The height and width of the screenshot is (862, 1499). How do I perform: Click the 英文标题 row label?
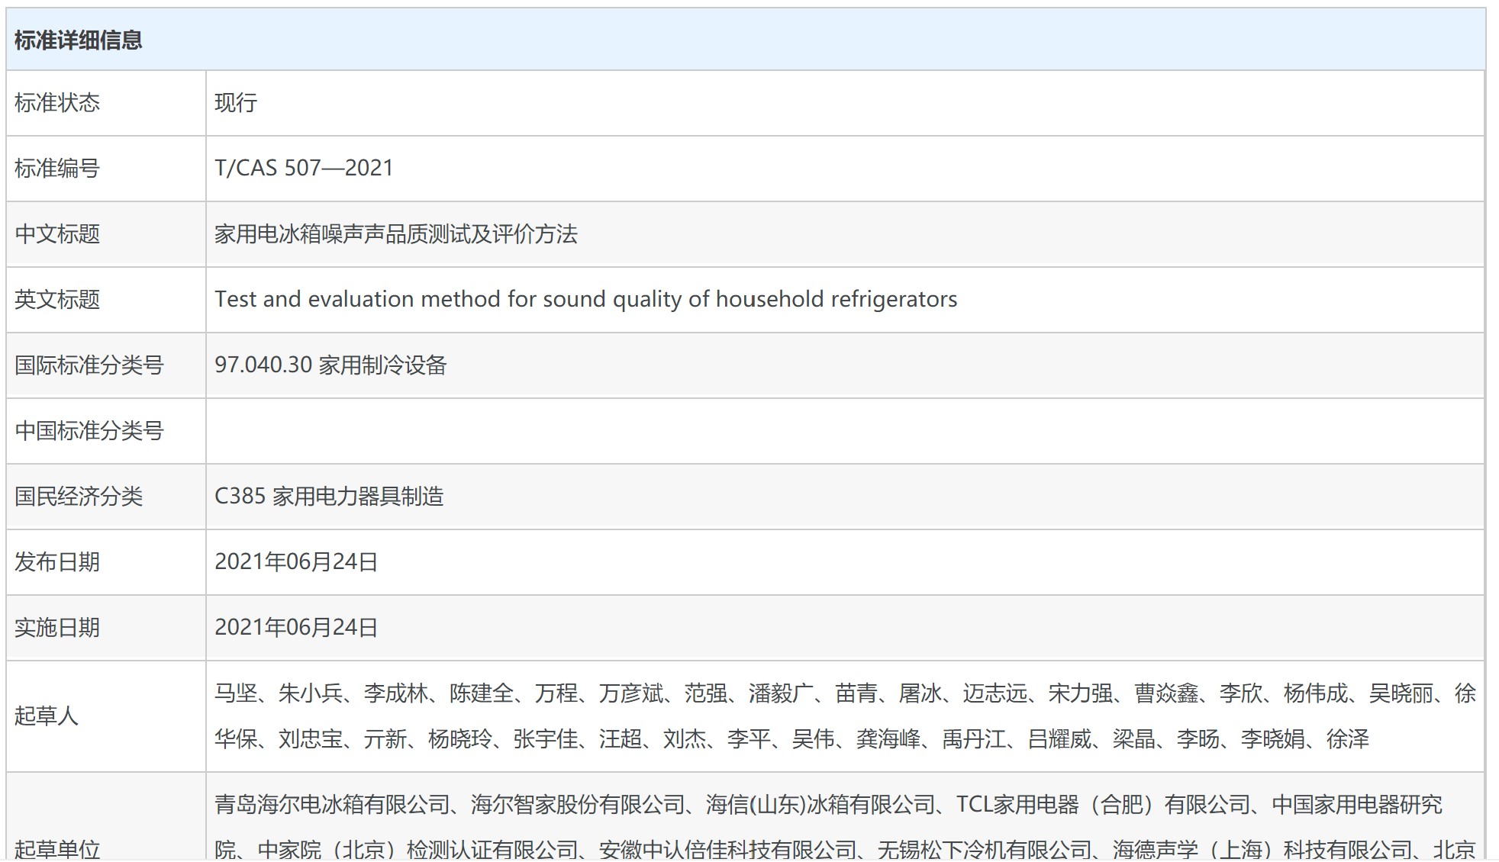[57, 300]
